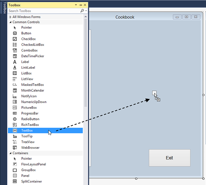The height and width of the screenshot is (185, 206).
Task: Click the form's bottom-right corner handle
Action: tap(203, 178)
